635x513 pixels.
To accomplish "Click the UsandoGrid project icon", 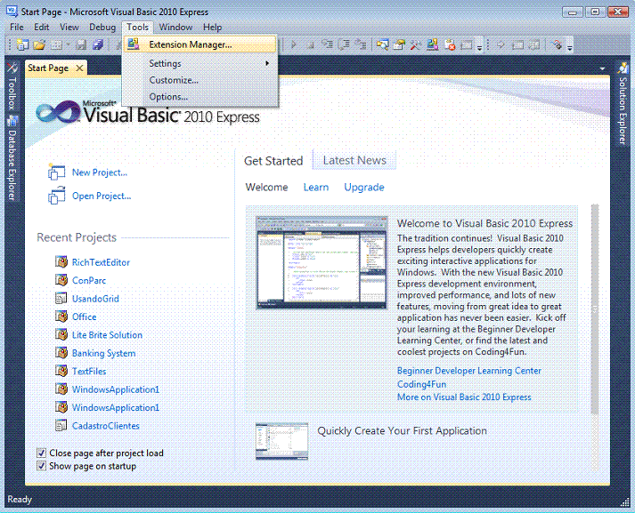I will (x=61, y=299).
